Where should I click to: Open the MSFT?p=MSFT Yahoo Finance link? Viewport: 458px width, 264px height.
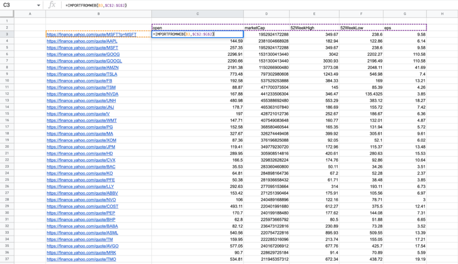91,34
